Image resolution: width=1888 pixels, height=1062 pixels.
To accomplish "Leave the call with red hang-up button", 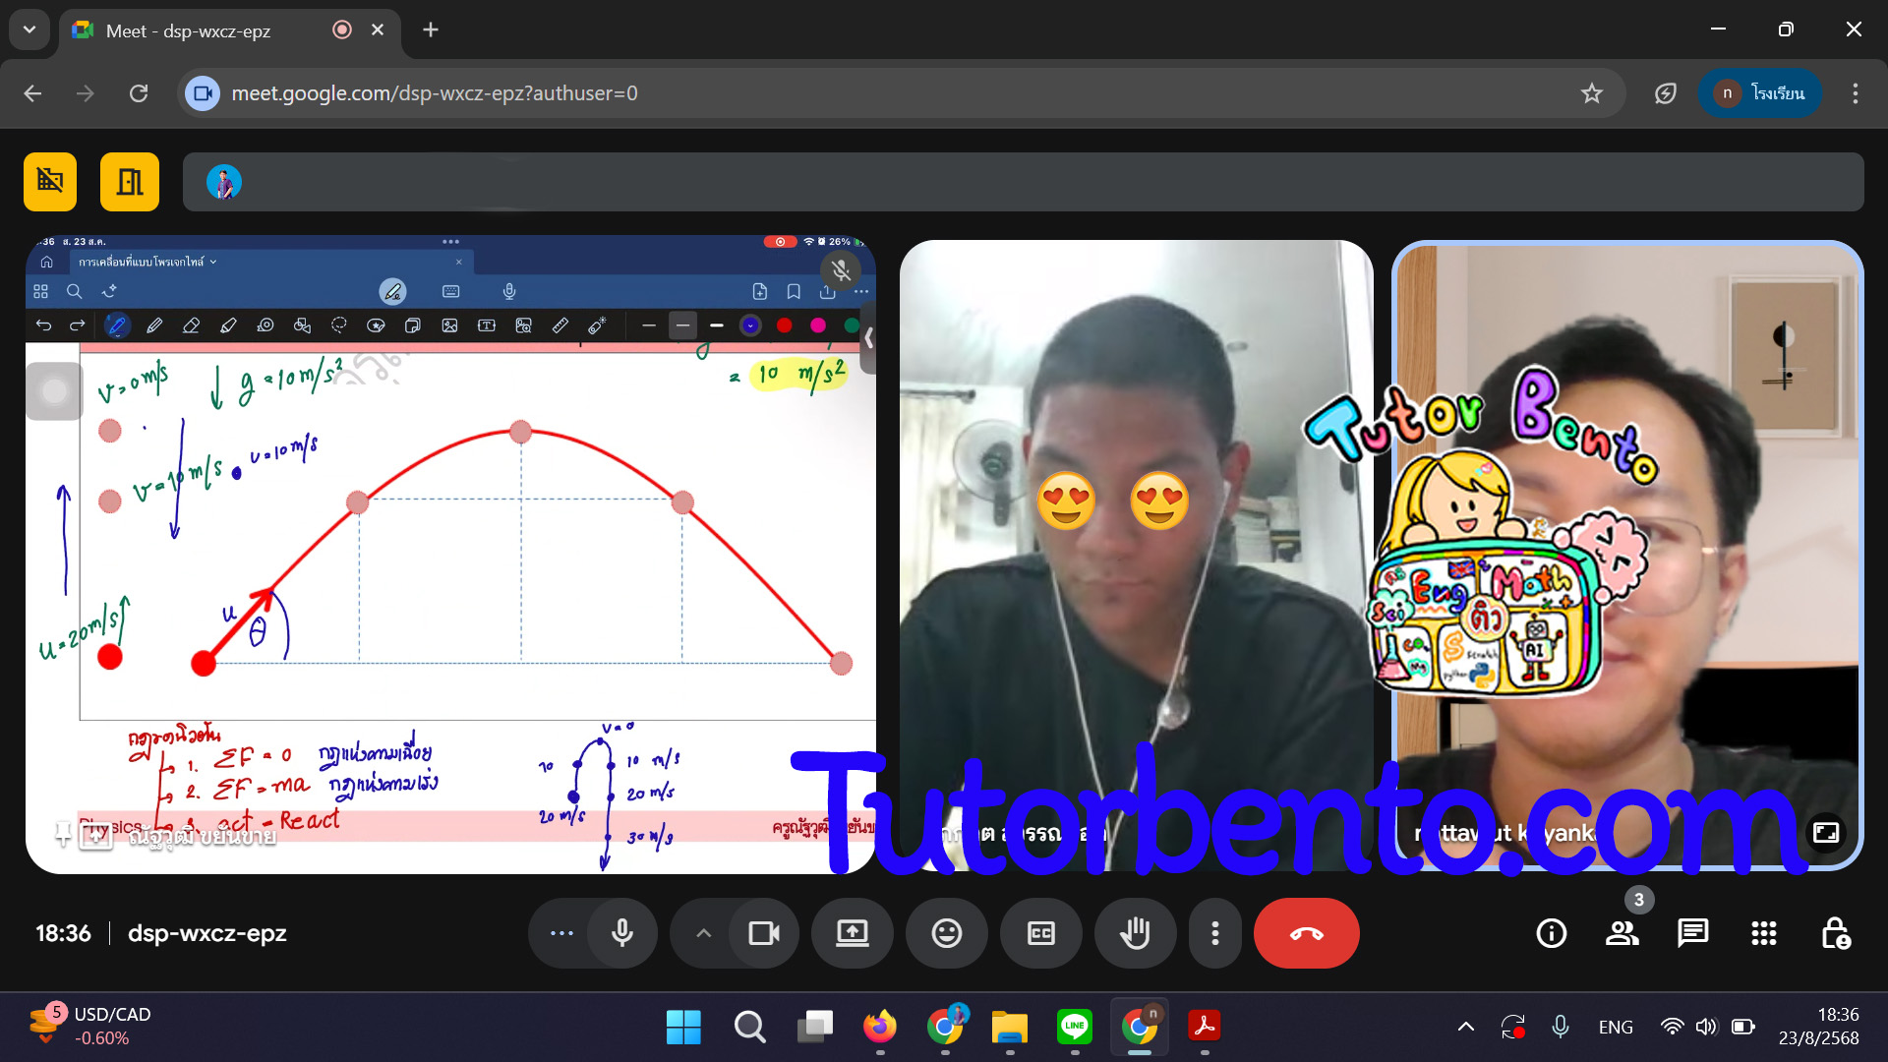I will [x=1306, y=933].
